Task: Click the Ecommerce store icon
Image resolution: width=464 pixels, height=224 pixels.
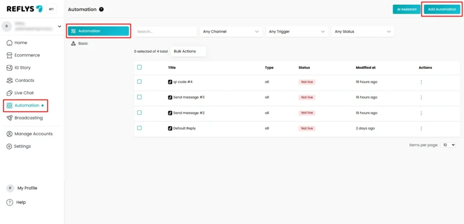Action: pos(10,55)
